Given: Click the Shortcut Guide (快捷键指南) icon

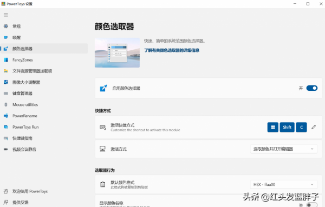Looking at the screenshot, I should click(6, 138).
